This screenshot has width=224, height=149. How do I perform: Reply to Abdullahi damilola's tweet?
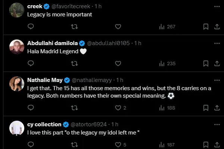click(x=31, y=63)
